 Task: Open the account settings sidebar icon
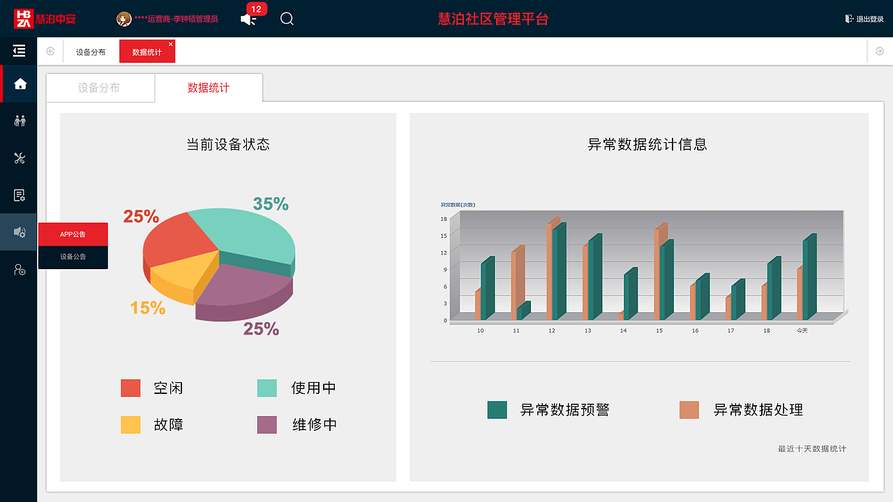tap(19, 269)
